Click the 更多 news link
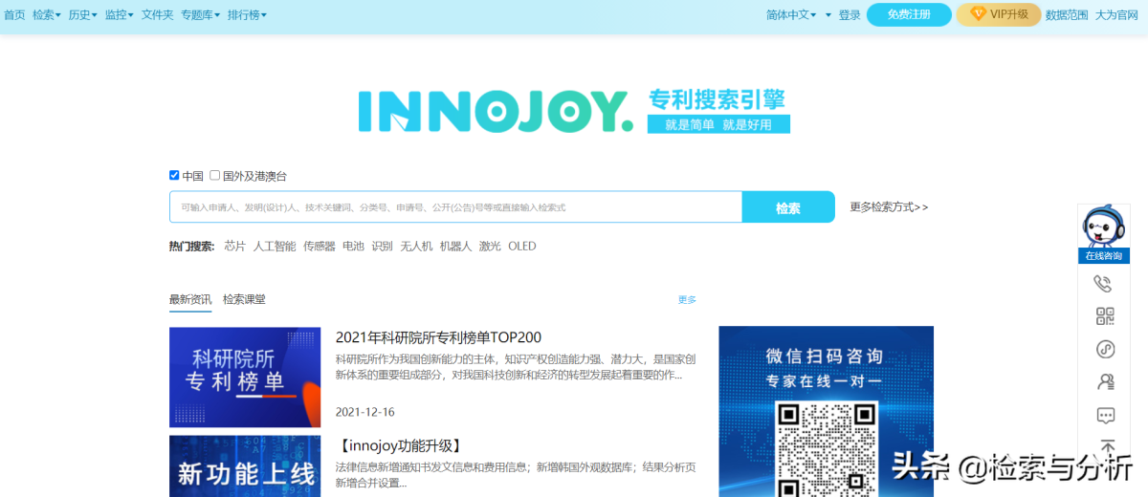This screenshot has height=497, width=1148. (687, 299)
